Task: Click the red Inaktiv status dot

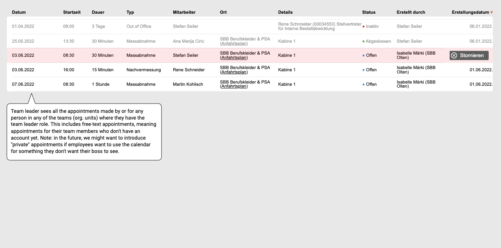Action: (x=363, y=27)
